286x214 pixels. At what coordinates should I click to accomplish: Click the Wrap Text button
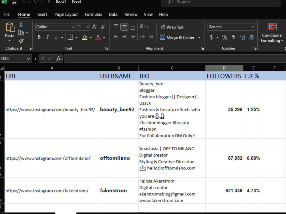(172, 27)
